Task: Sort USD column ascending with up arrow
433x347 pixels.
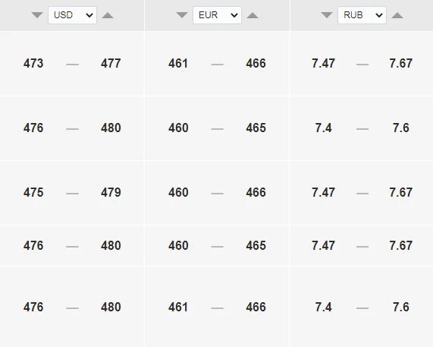Action: (x=108, y=15)
